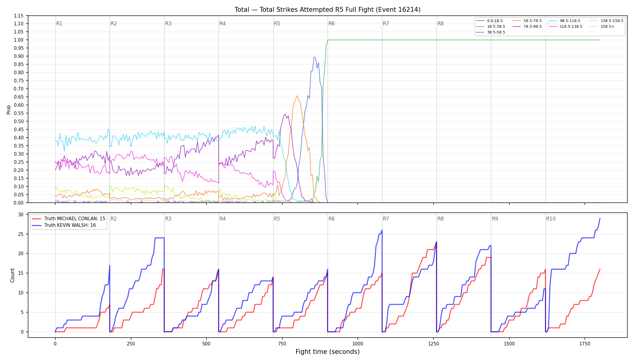Click the R3 round marker in the probability chart
This screenshot has height=362, width=634.
168,24
